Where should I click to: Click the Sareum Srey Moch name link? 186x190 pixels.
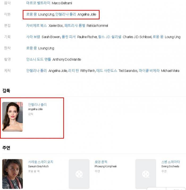(41, 162)
